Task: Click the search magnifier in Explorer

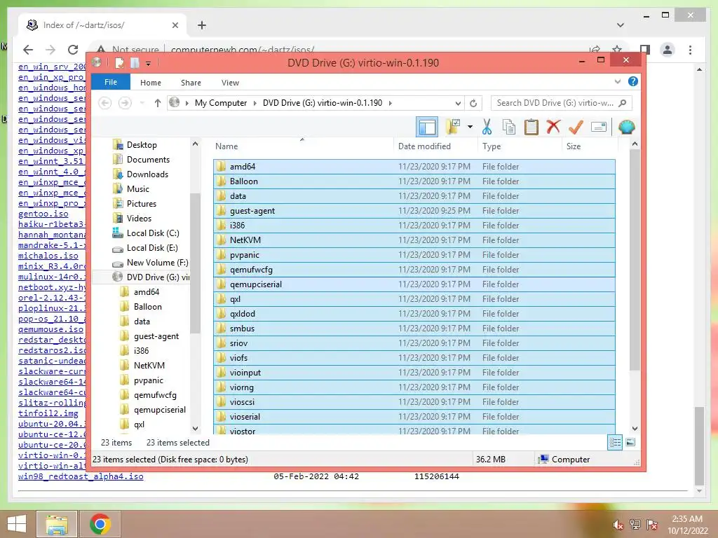Action: pyautogui.click(x=623, y=103)
